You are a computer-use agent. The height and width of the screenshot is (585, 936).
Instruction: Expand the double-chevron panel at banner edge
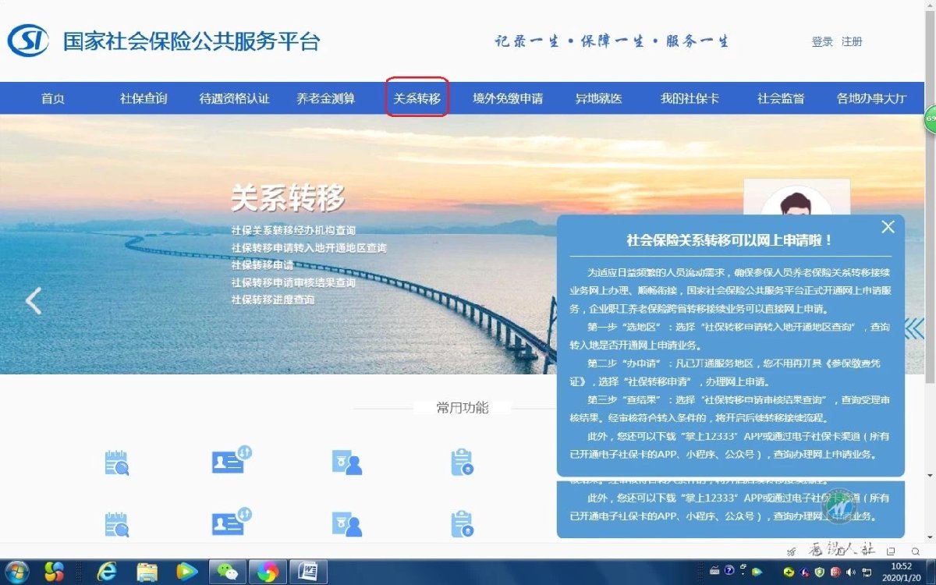pyautogui.click(x=914, y=328)
